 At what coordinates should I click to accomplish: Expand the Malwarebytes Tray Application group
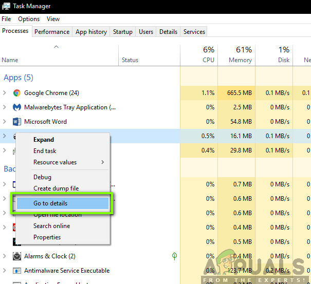4,107
